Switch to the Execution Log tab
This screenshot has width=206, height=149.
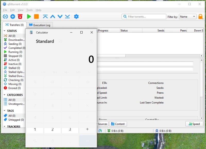tap(40, 25)
